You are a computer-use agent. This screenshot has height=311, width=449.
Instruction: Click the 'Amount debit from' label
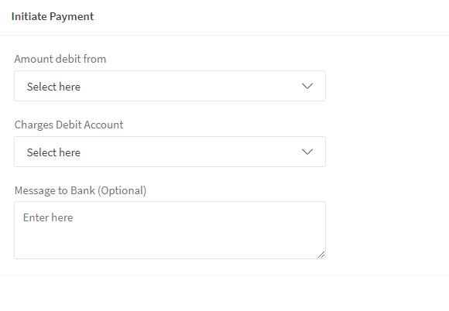(60, 59)
